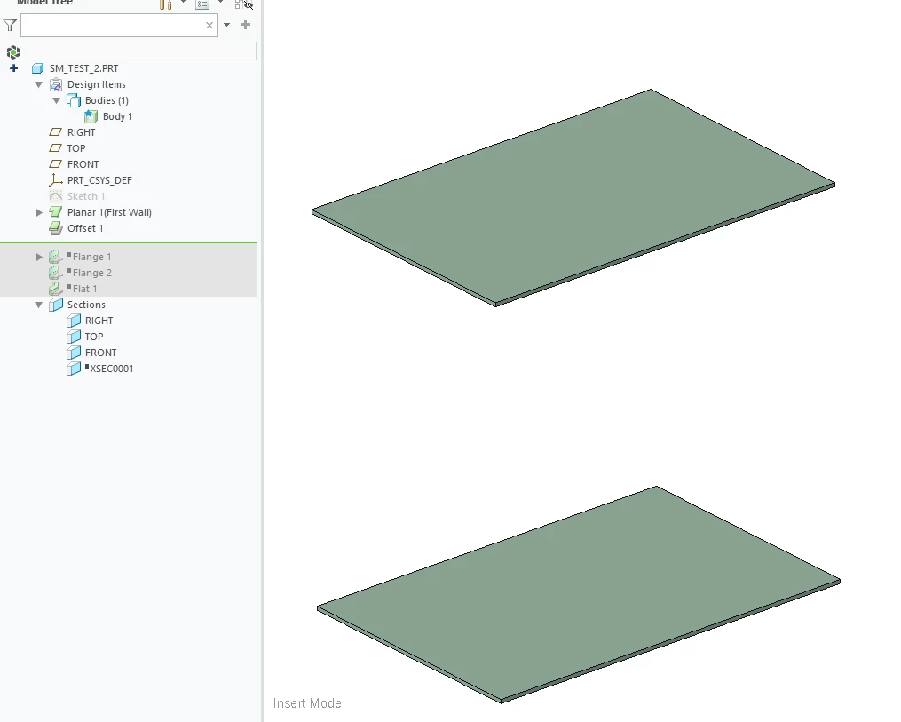This screenshot has width=901, height=722.
Task: Open dropdown arrow beside settings tools icon
Action: click(x=183, y=3)
